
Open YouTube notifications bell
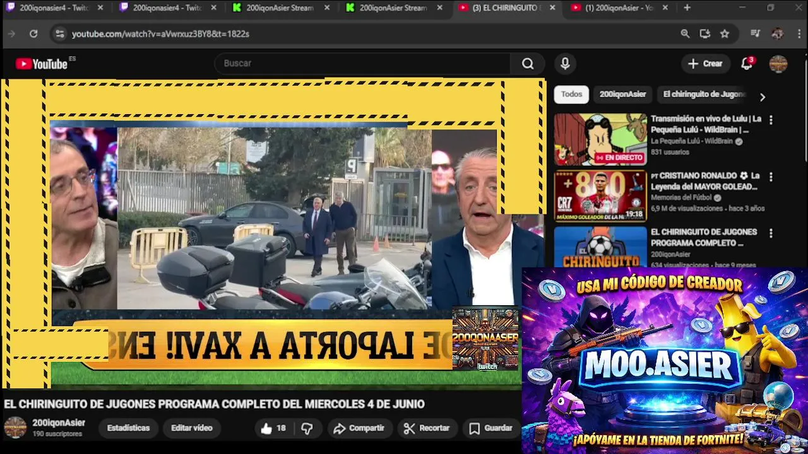[747, 63]
